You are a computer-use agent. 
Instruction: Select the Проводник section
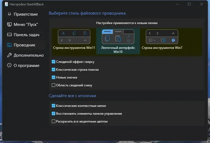[x=24, y=45]
